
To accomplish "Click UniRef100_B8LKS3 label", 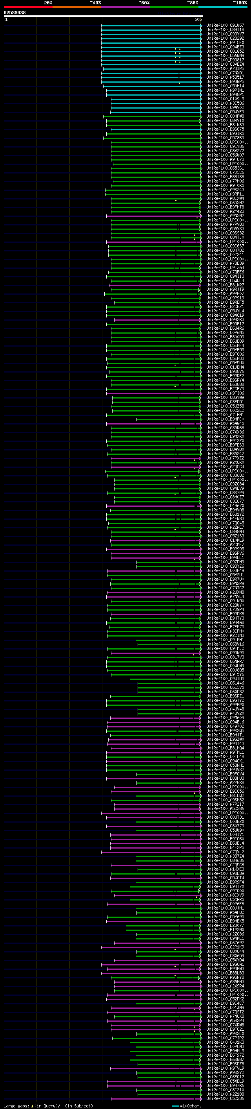I will pos(225,125).
